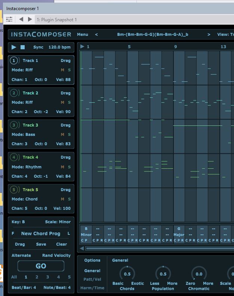Load previous preset with left chevron

click(96, 35)
